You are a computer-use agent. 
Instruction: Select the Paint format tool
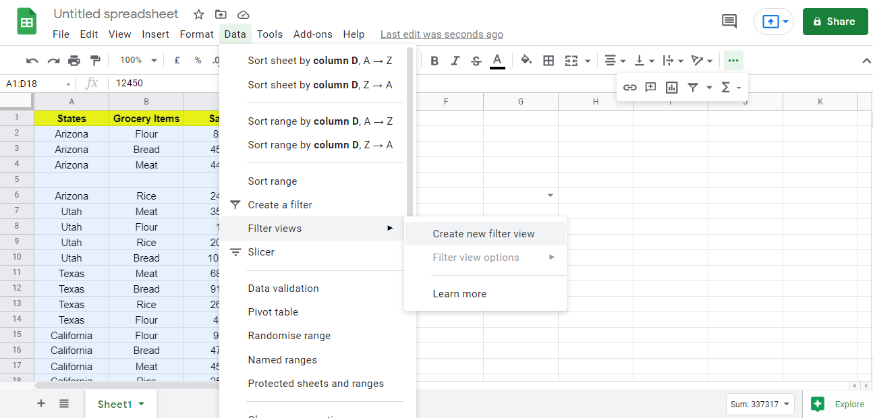(x=95, y=61)
